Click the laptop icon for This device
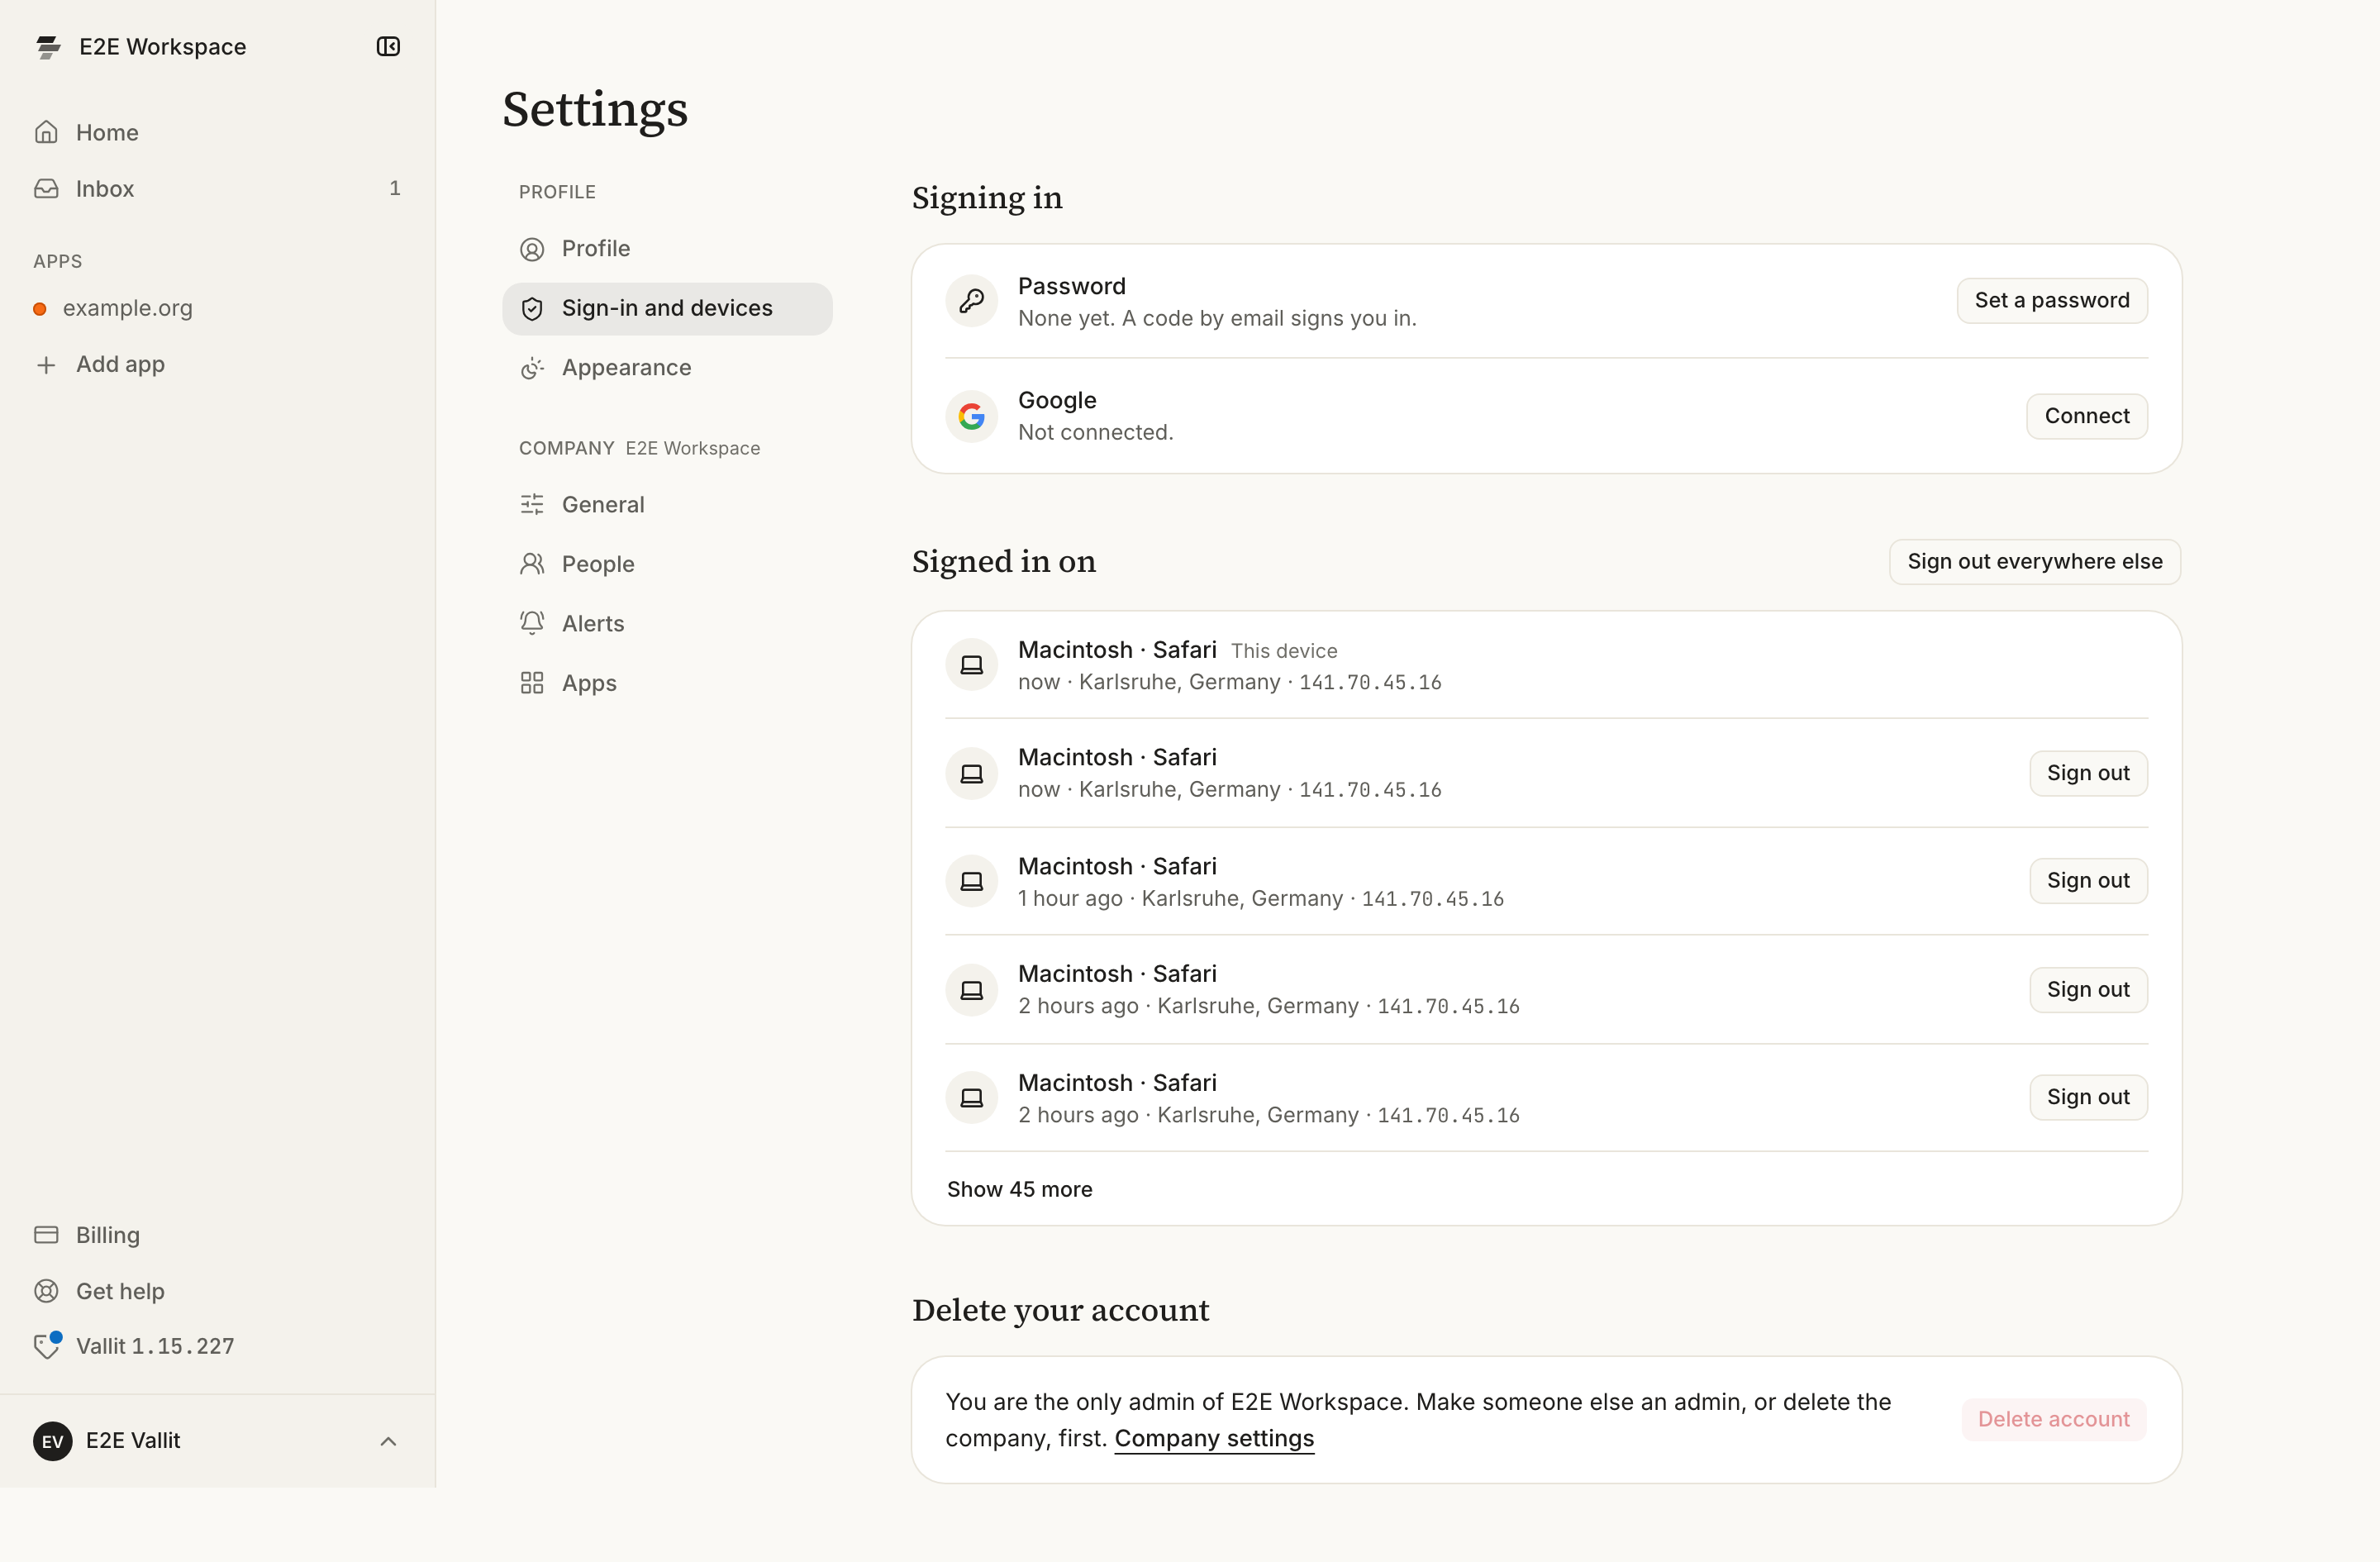The width and height of the screenshot is (2380, 1562). [971, 665]
